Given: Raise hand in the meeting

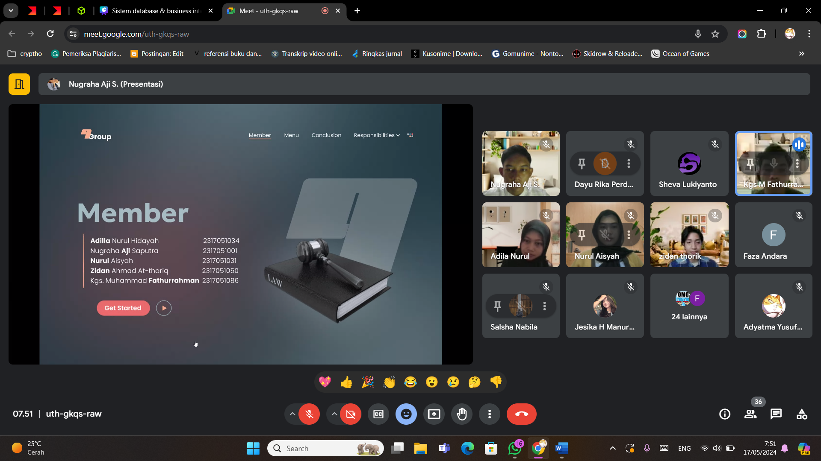Looking at the screenshot, I should (x=462, y=414).
